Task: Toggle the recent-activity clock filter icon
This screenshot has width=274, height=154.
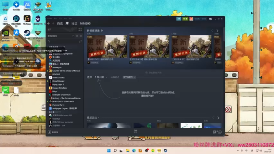Action: coord(77,36)
